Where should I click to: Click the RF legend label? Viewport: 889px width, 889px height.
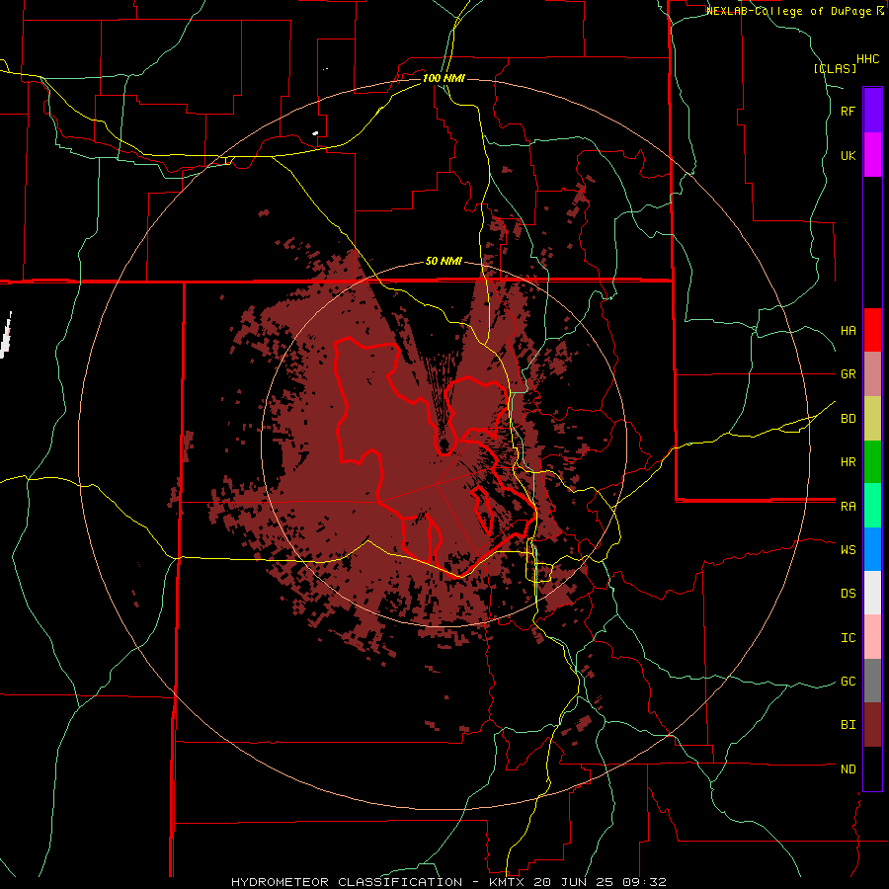848,111
